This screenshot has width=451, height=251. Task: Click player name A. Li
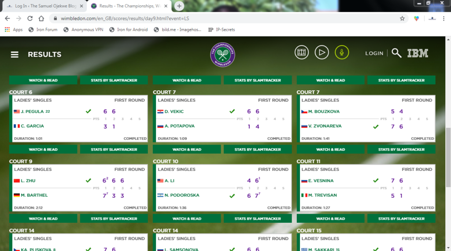coord(170,181)
